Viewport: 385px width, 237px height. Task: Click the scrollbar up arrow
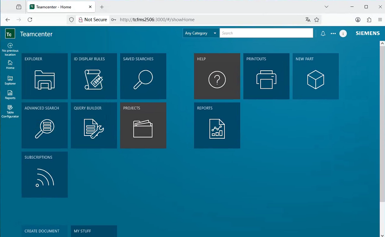[382, 43]
